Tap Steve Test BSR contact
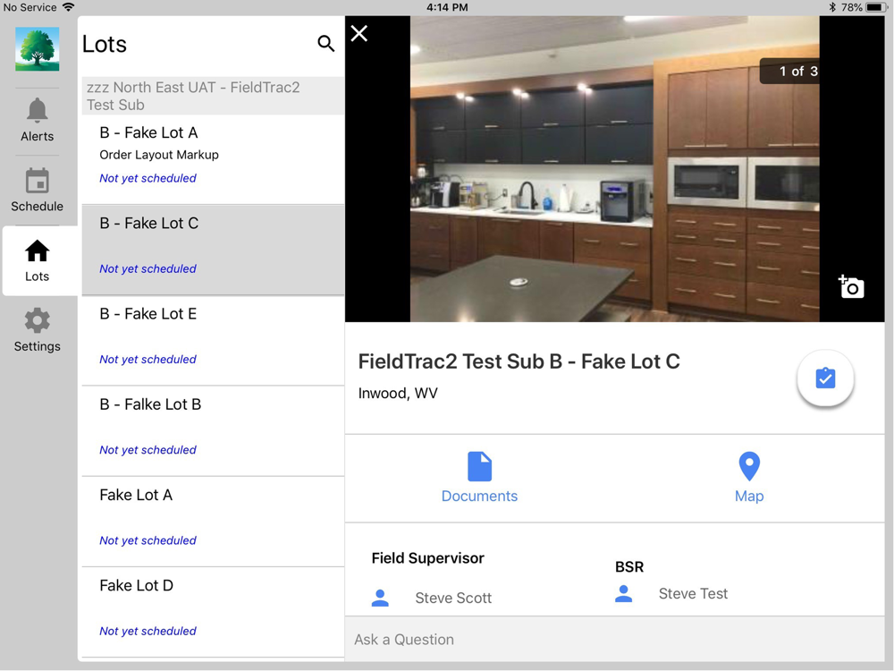894x671 pixels. (671, 594)
